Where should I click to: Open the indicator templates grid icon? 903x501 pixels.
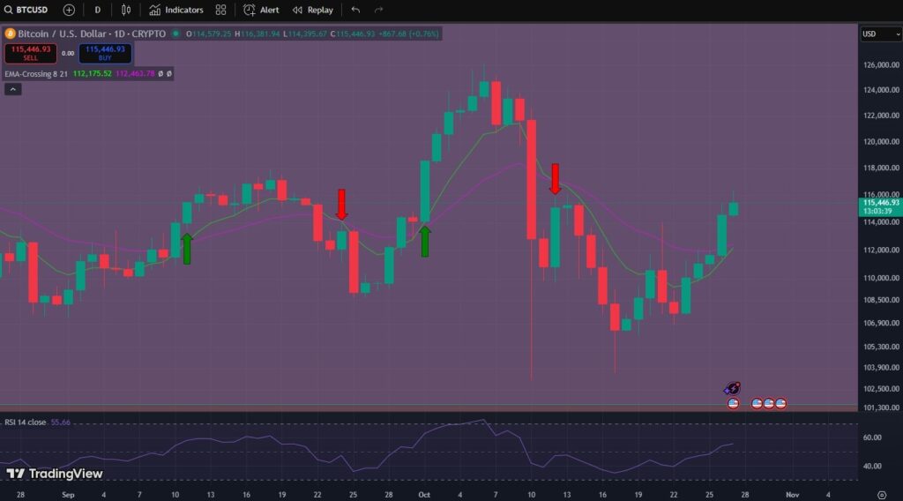pyautogui.click(x=220, y=10)
